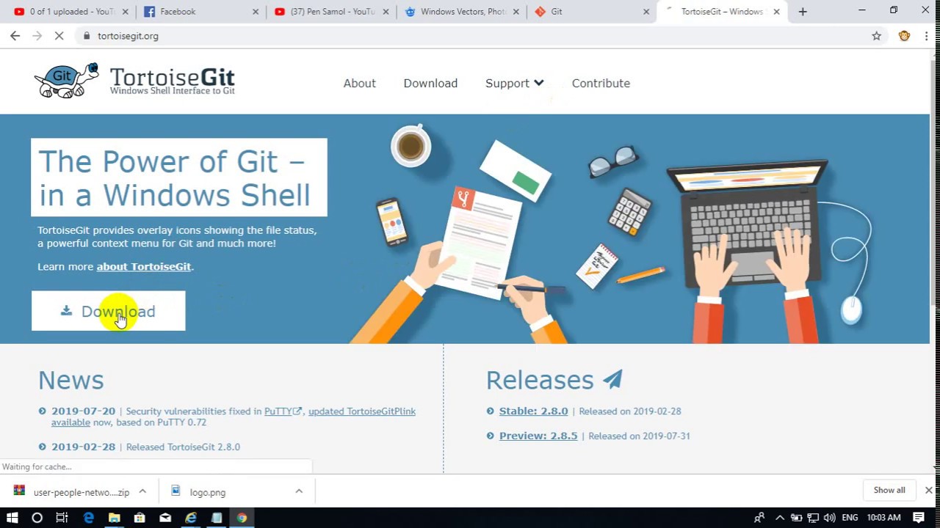Open Microsoft Store from the taskbar

pos(140,518)
